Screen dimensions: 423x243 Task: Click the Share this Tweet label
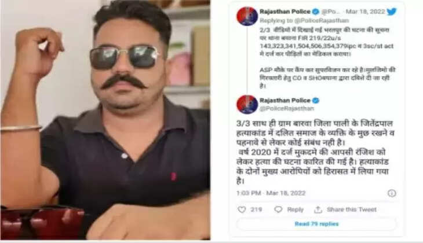click(352, 209)
